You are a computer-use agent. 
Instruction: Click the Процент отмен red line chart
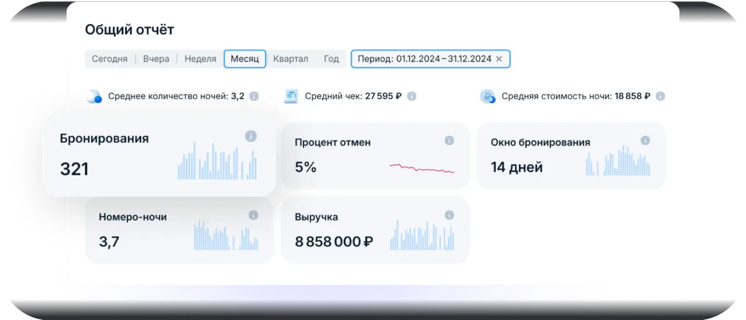(x=422, y=168)
